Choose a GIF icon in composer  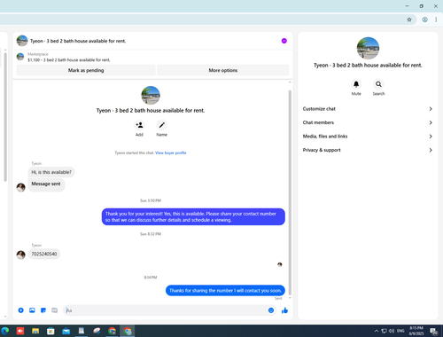click(55, 310)
